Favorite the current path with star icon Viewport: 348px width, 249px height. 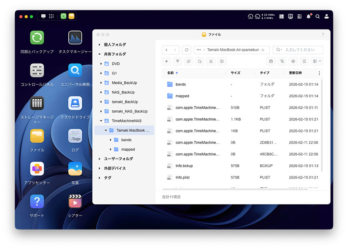pos(262,50)
